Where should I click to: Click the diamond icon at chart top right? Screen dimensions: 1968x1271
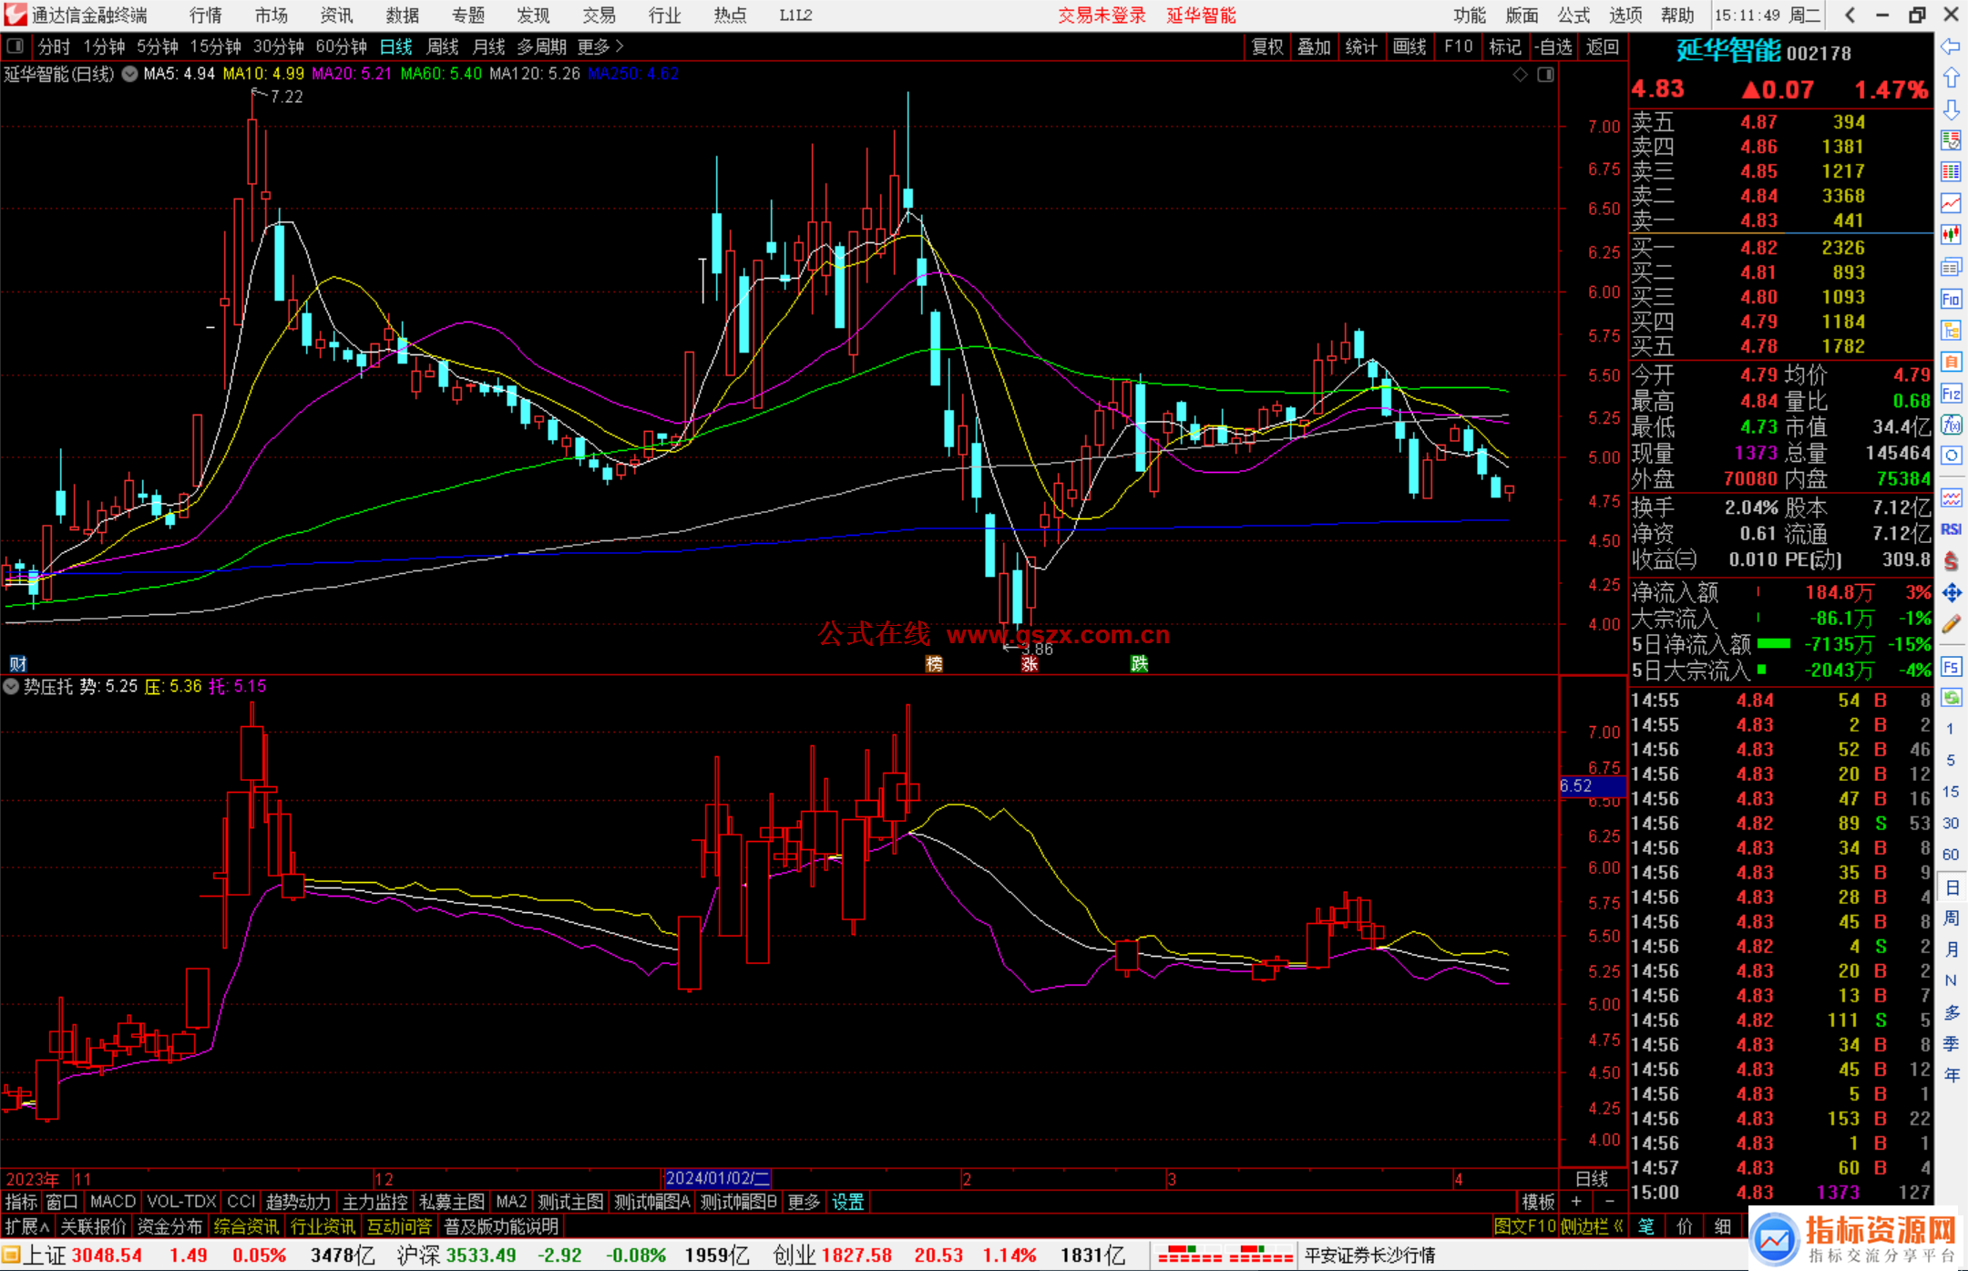pos(1520,75)
